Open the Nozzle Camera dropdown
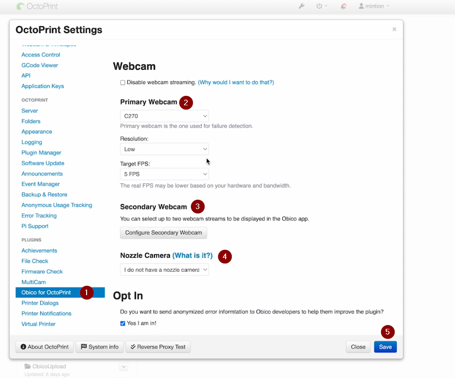Screen dimensions: 455x378 click(164, 270)
